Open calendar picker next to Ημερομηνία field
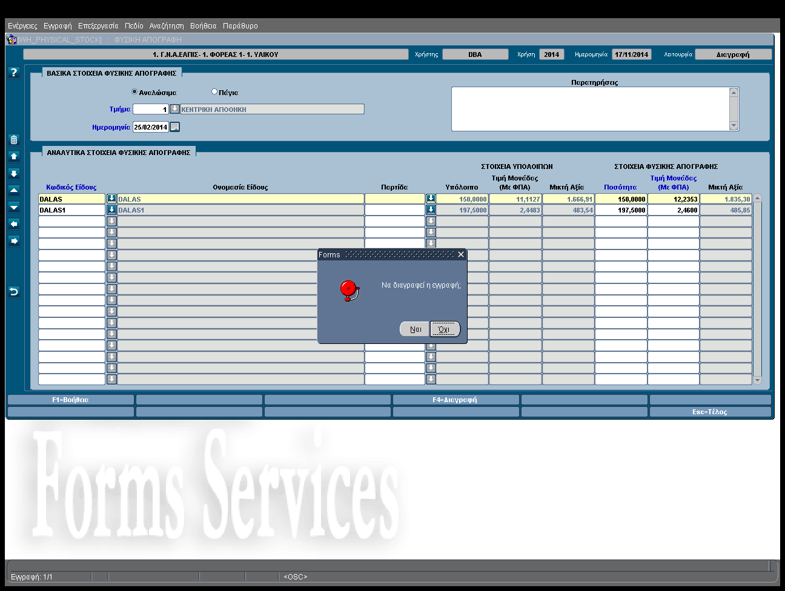 click(175, 127)
